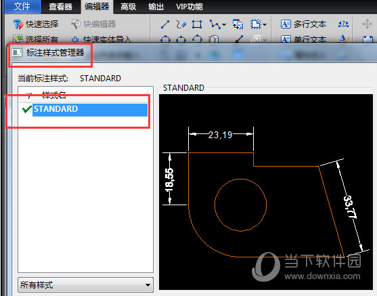Select the Polyline tool icon
Viewport: 377px width, 296px height.
pos(215,24)
